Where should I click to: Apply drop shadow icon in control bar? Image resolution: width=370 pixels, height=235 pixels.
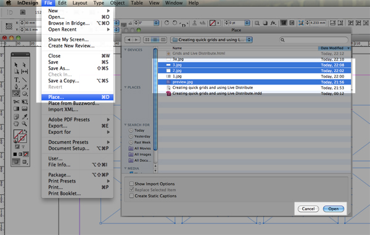[x=265, y=23]
